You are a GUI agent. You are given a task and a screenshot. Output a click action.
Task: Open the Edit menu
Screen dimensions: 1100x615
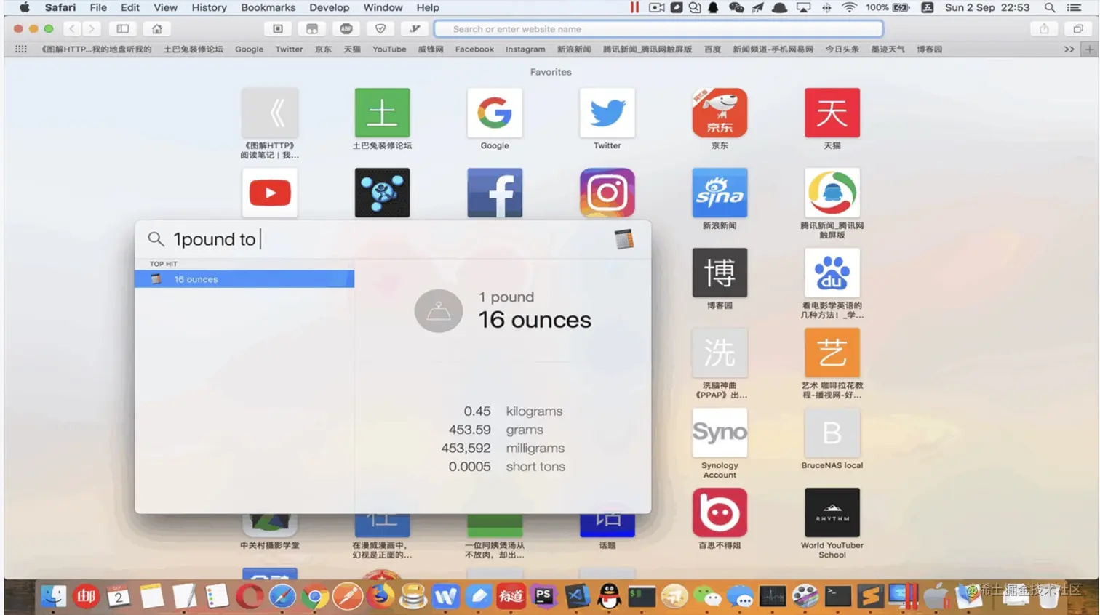coord(130,7)
